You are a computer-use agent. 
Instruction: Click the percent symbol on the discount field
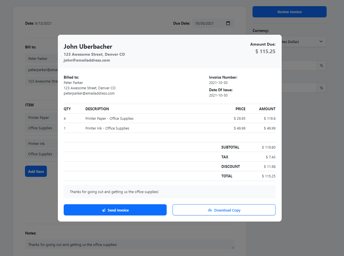tap(321, 88)
